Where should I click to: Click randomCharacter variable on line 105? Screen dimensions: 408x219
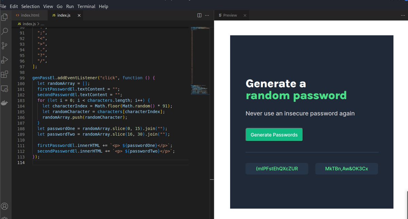71,112
